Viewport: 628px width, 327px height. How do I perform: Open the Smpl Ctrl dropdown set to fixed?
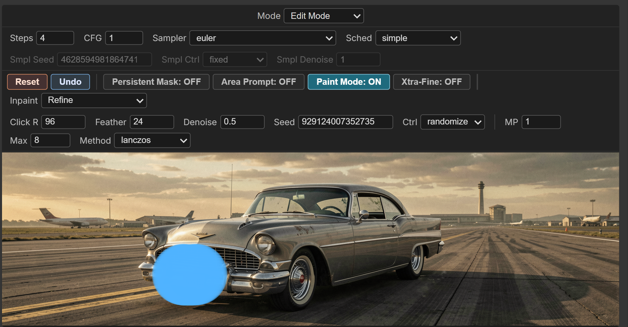click(x=235, y=60)
